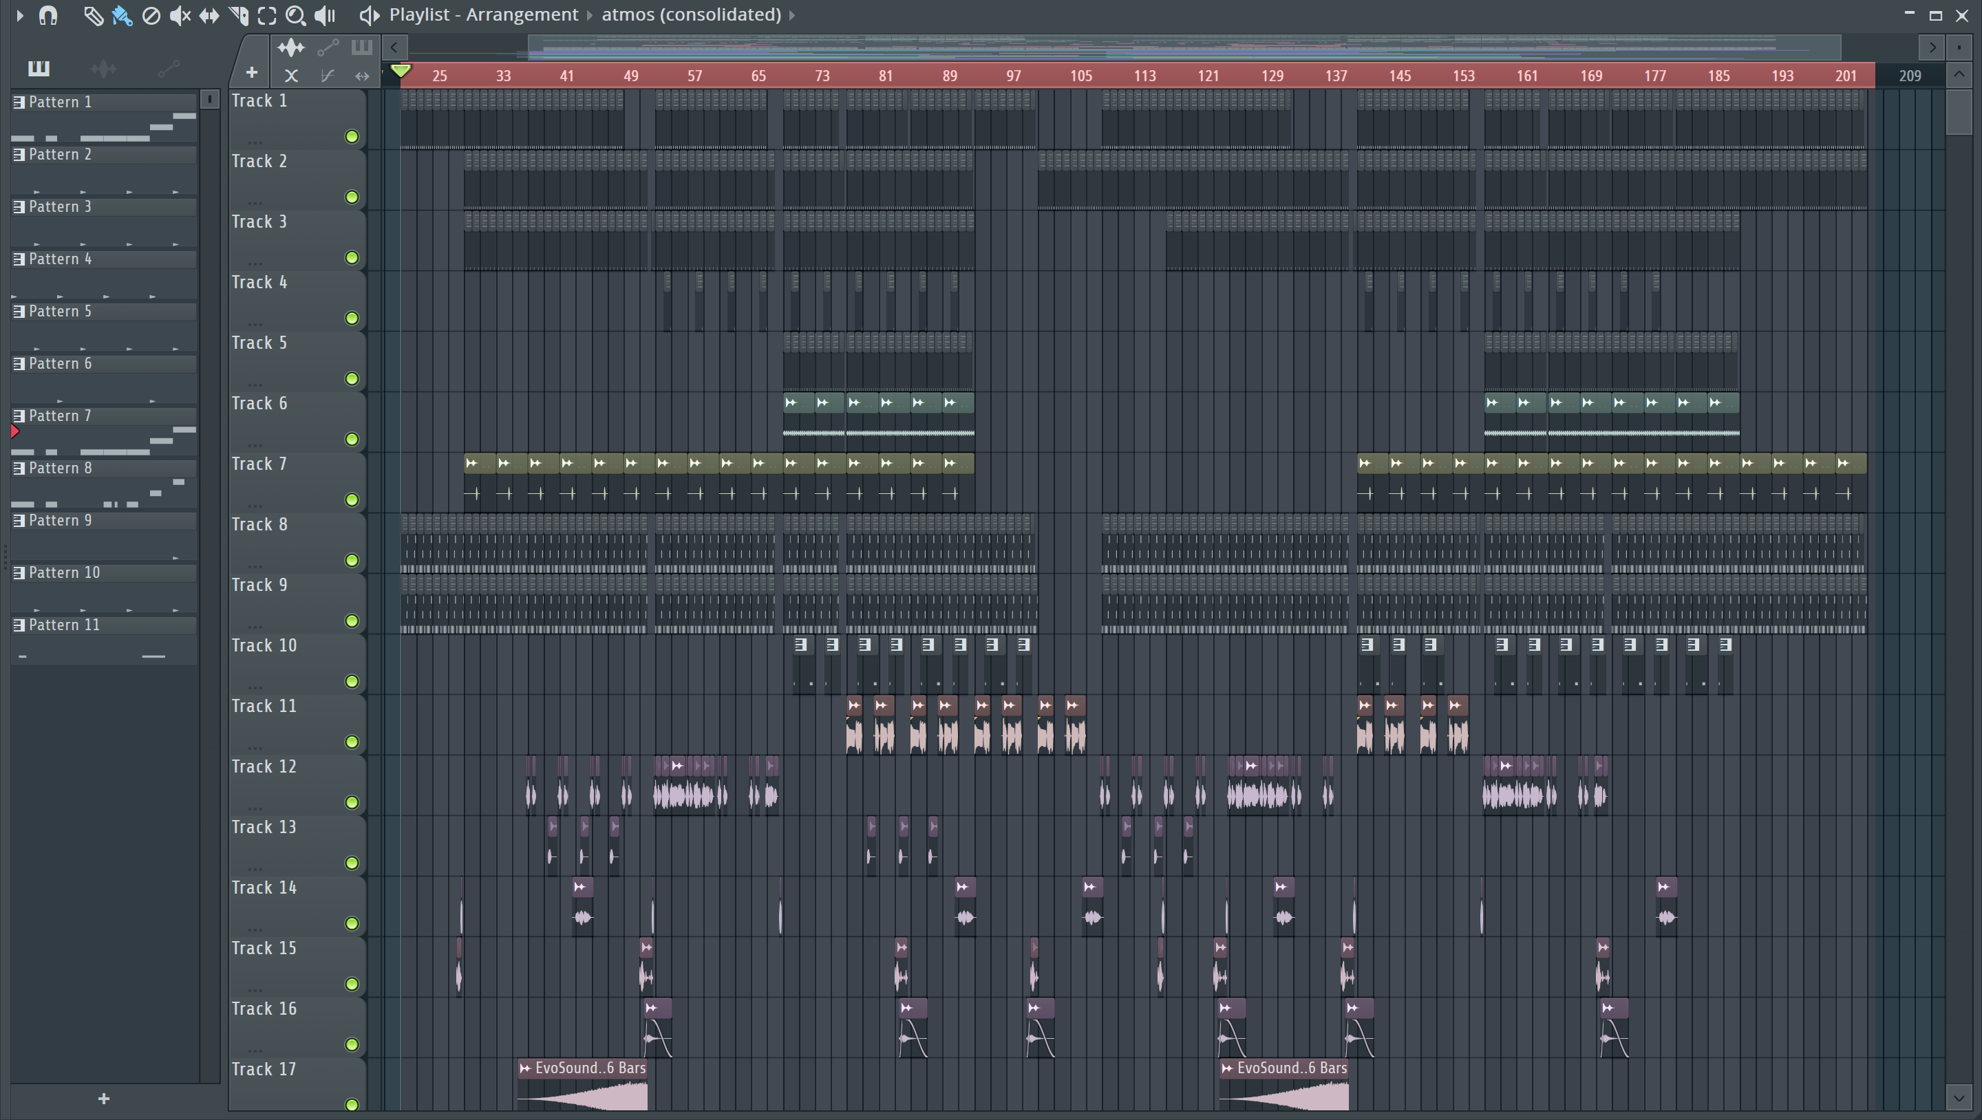Mute Track 3 with green LED
The width and height of the screenshot is (1982, 1120).
(352, 258)
